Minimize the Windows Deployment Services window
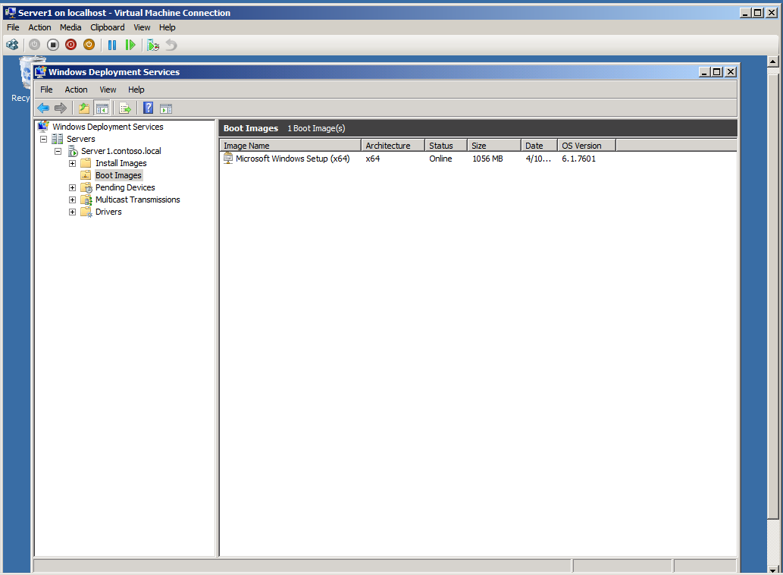This screenshot has height=575, width=783. click(x=705, y=72)
